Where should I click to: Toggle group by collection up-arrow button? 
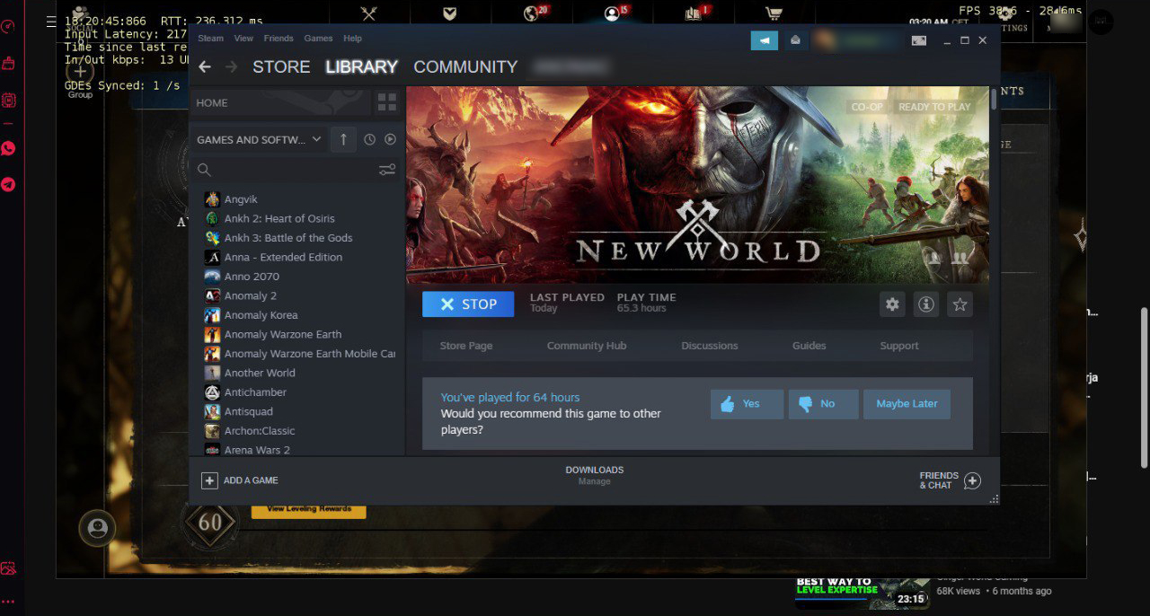[343, 139]
